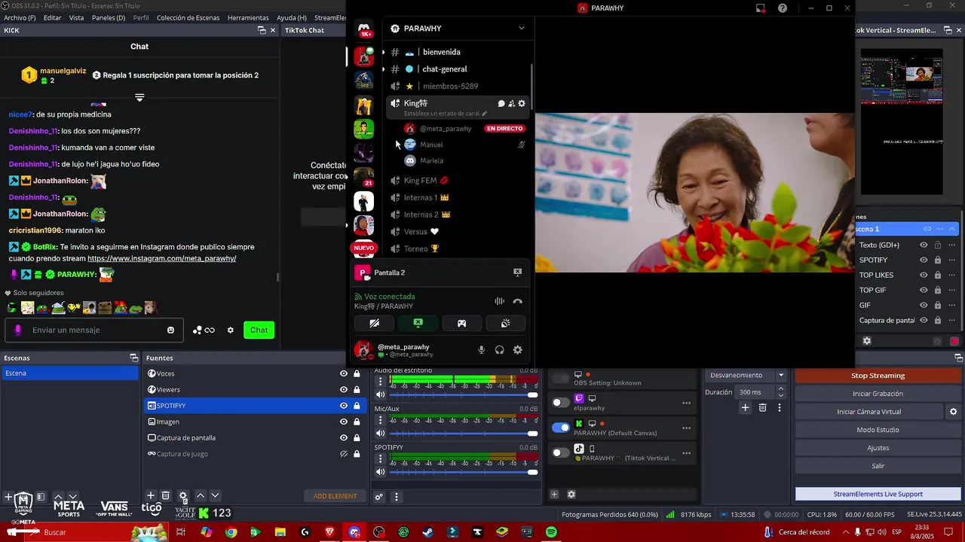Toggle visibility of Viewers source
This screenshot has width=965, height=542.
click(344, 389)
